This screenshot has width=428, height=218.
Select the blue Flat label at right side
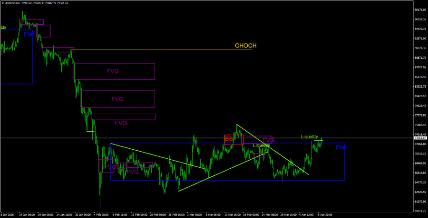click(340, 148)
